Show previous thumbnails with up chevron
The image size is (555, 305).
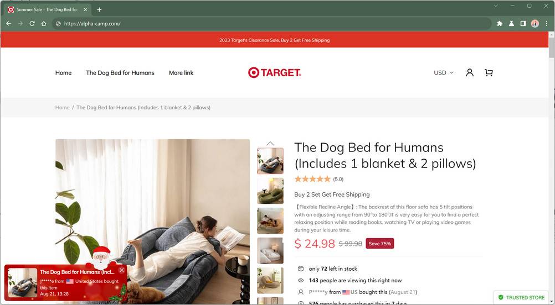point(270,143)
